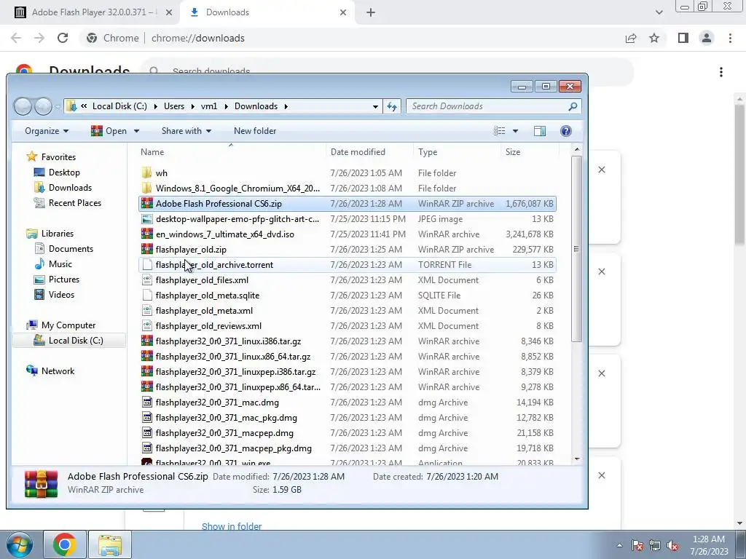The image size is (746, 559).
Task: Click the muted volume tray icon
Action: [x=672, y=545]
